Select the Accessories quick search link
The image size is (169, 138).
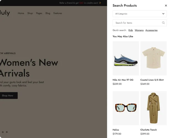(x=151, y=30)
